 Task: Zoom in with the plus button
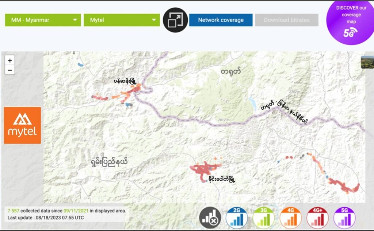coord(10,60)
